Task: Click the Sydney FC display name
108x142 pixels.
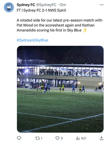Action: tap(26, 5)
